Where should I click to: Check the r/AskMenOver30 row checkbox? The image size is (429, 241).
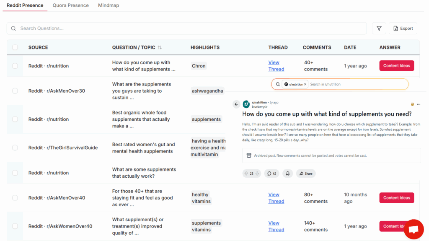point(15,91)
